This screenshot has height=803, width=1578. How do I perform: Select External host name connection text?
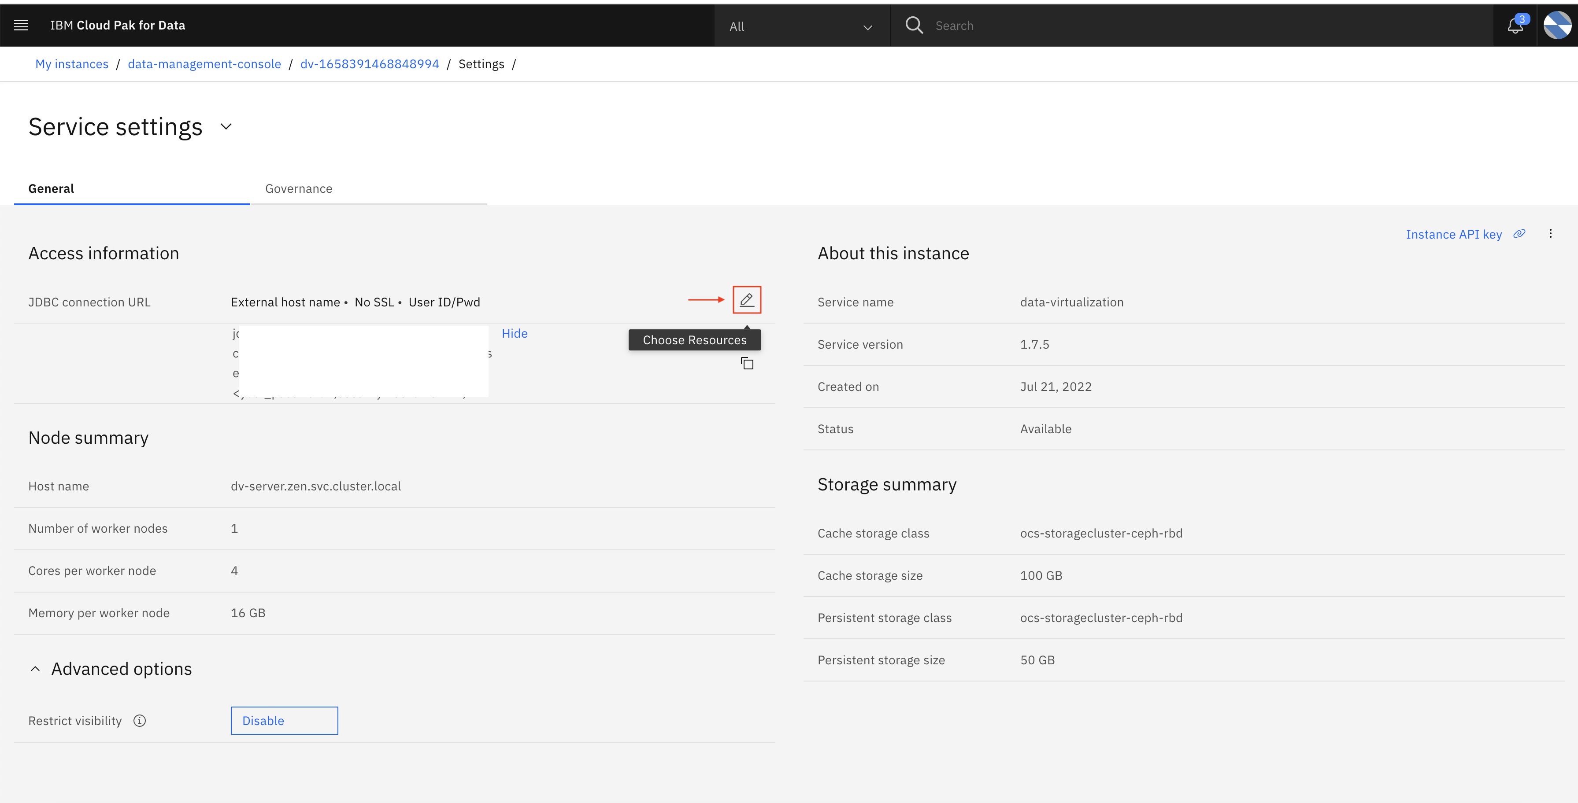(285, 302)
